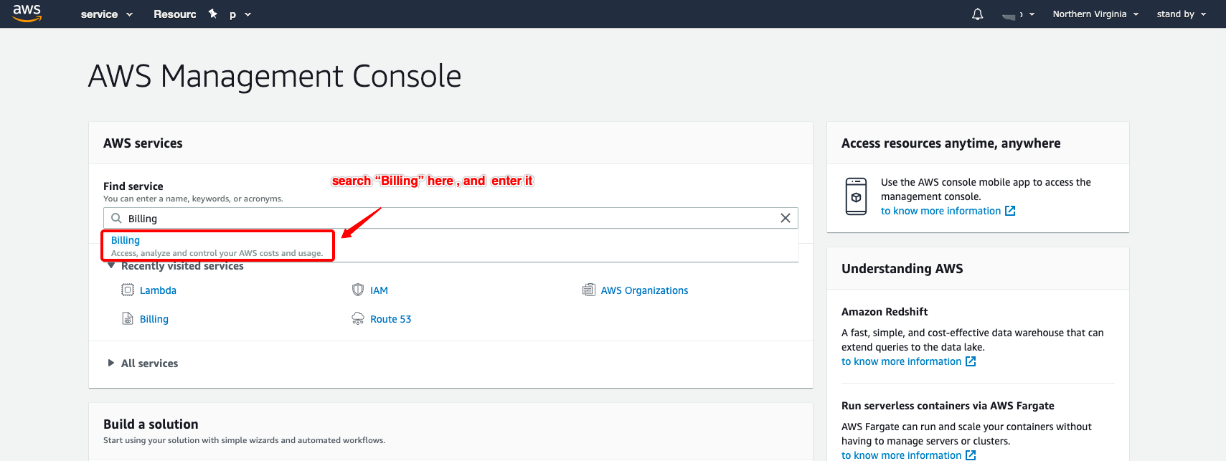Collapse Recently visited services section
The width and height of the screenshot is (1226, 461).
pos(110,266)
